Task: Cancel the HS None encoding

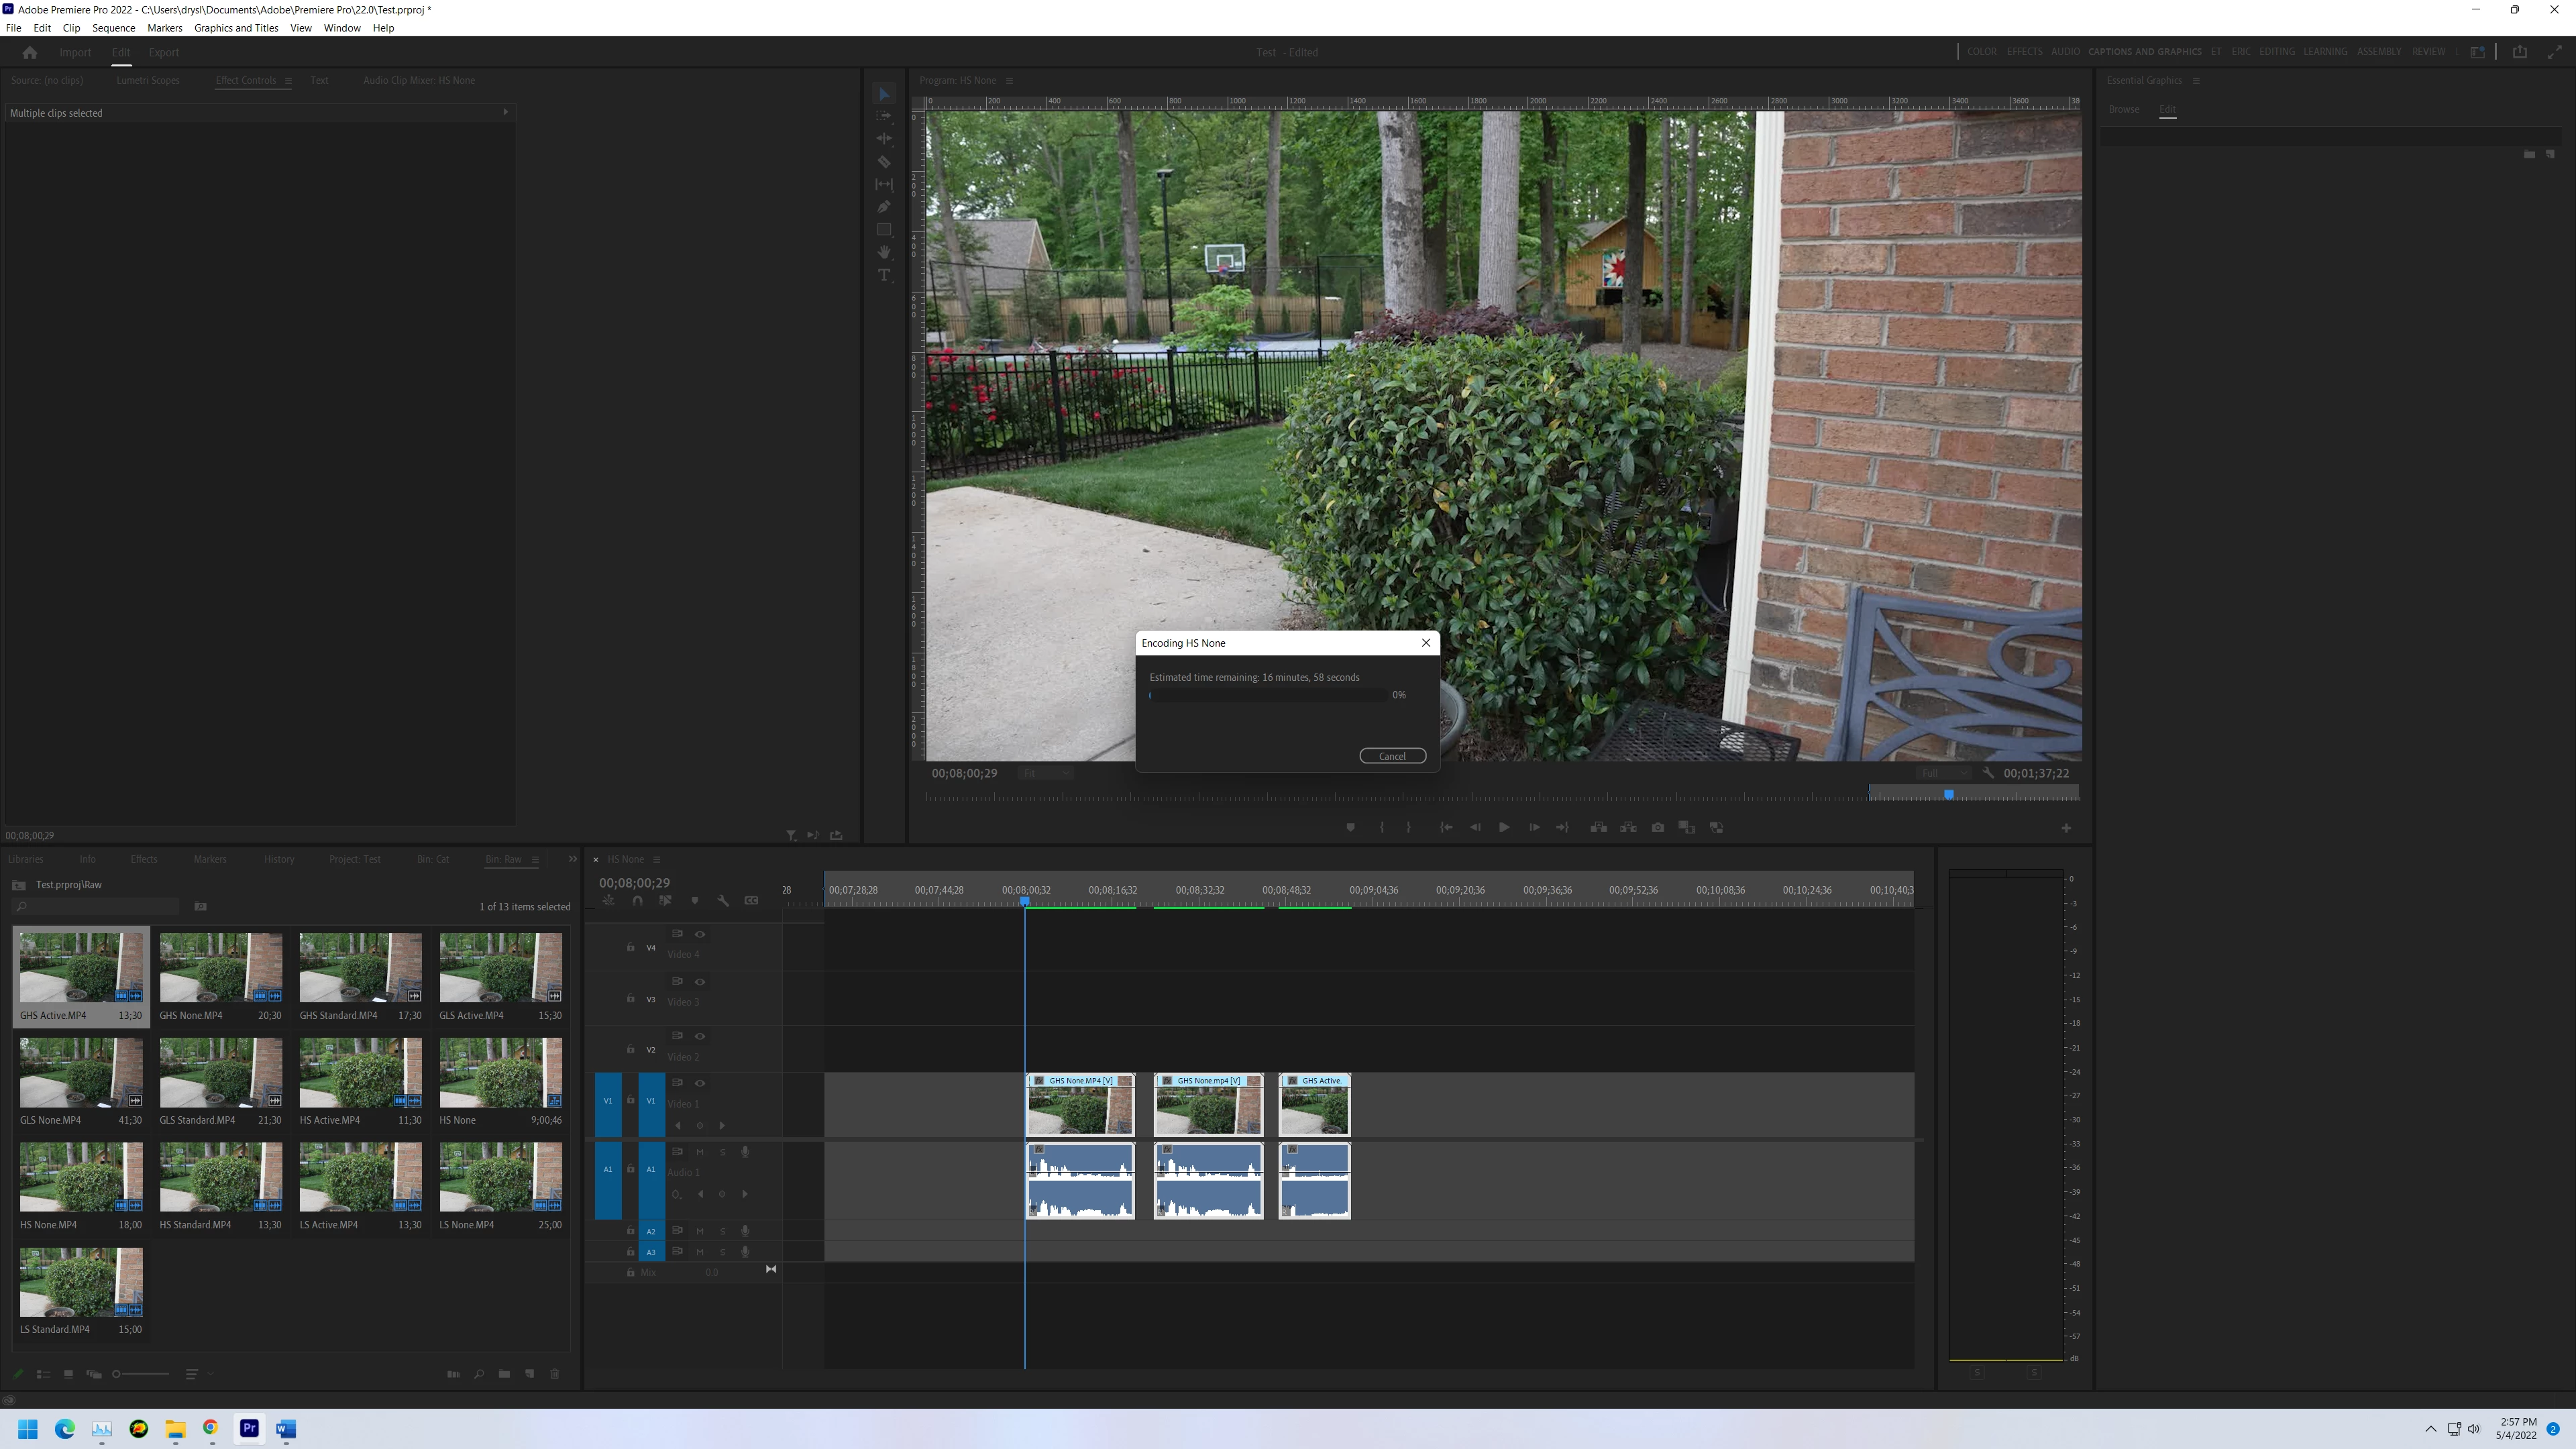Action: (1392, 756)
